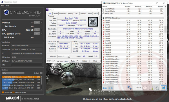Image resolution: width=169 pixels, height=102 pixels.
Task: Open the ranking CPU dropdown in Cinebench
Action: click(x=13, y=73)
